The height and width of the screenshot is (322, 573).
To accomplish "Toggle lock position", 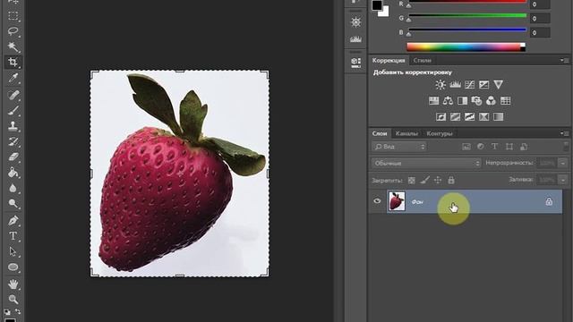I will 438,181.
